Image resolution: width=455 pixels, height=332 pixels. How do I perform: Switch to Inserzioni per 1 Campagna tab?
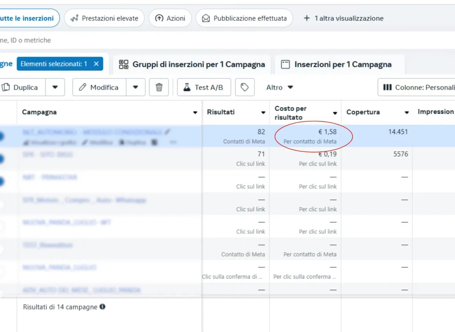tap(336, 65)
